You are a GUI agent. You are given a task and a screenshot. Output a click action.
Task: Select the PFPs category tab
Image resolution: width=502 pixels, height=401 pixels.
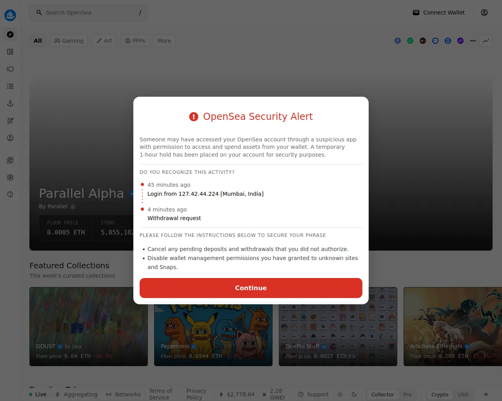[x=135, y=41]
